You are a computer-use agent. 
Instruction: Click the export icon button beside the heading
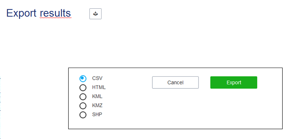[x=95, y=14]
